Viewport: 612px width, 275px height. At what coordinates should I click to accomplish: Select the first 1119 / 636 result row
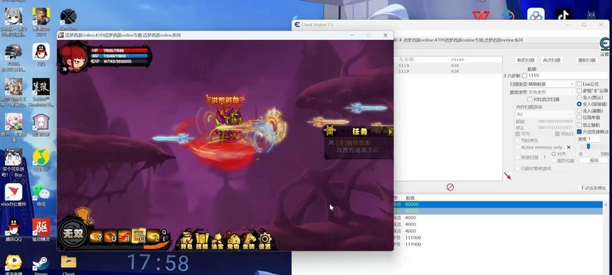447,66
